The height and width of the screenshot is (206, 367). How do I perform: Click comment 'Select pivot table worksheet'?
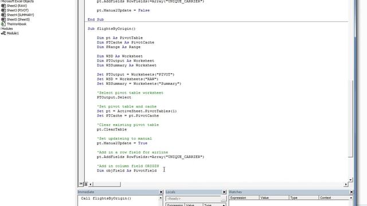[130, 93]
